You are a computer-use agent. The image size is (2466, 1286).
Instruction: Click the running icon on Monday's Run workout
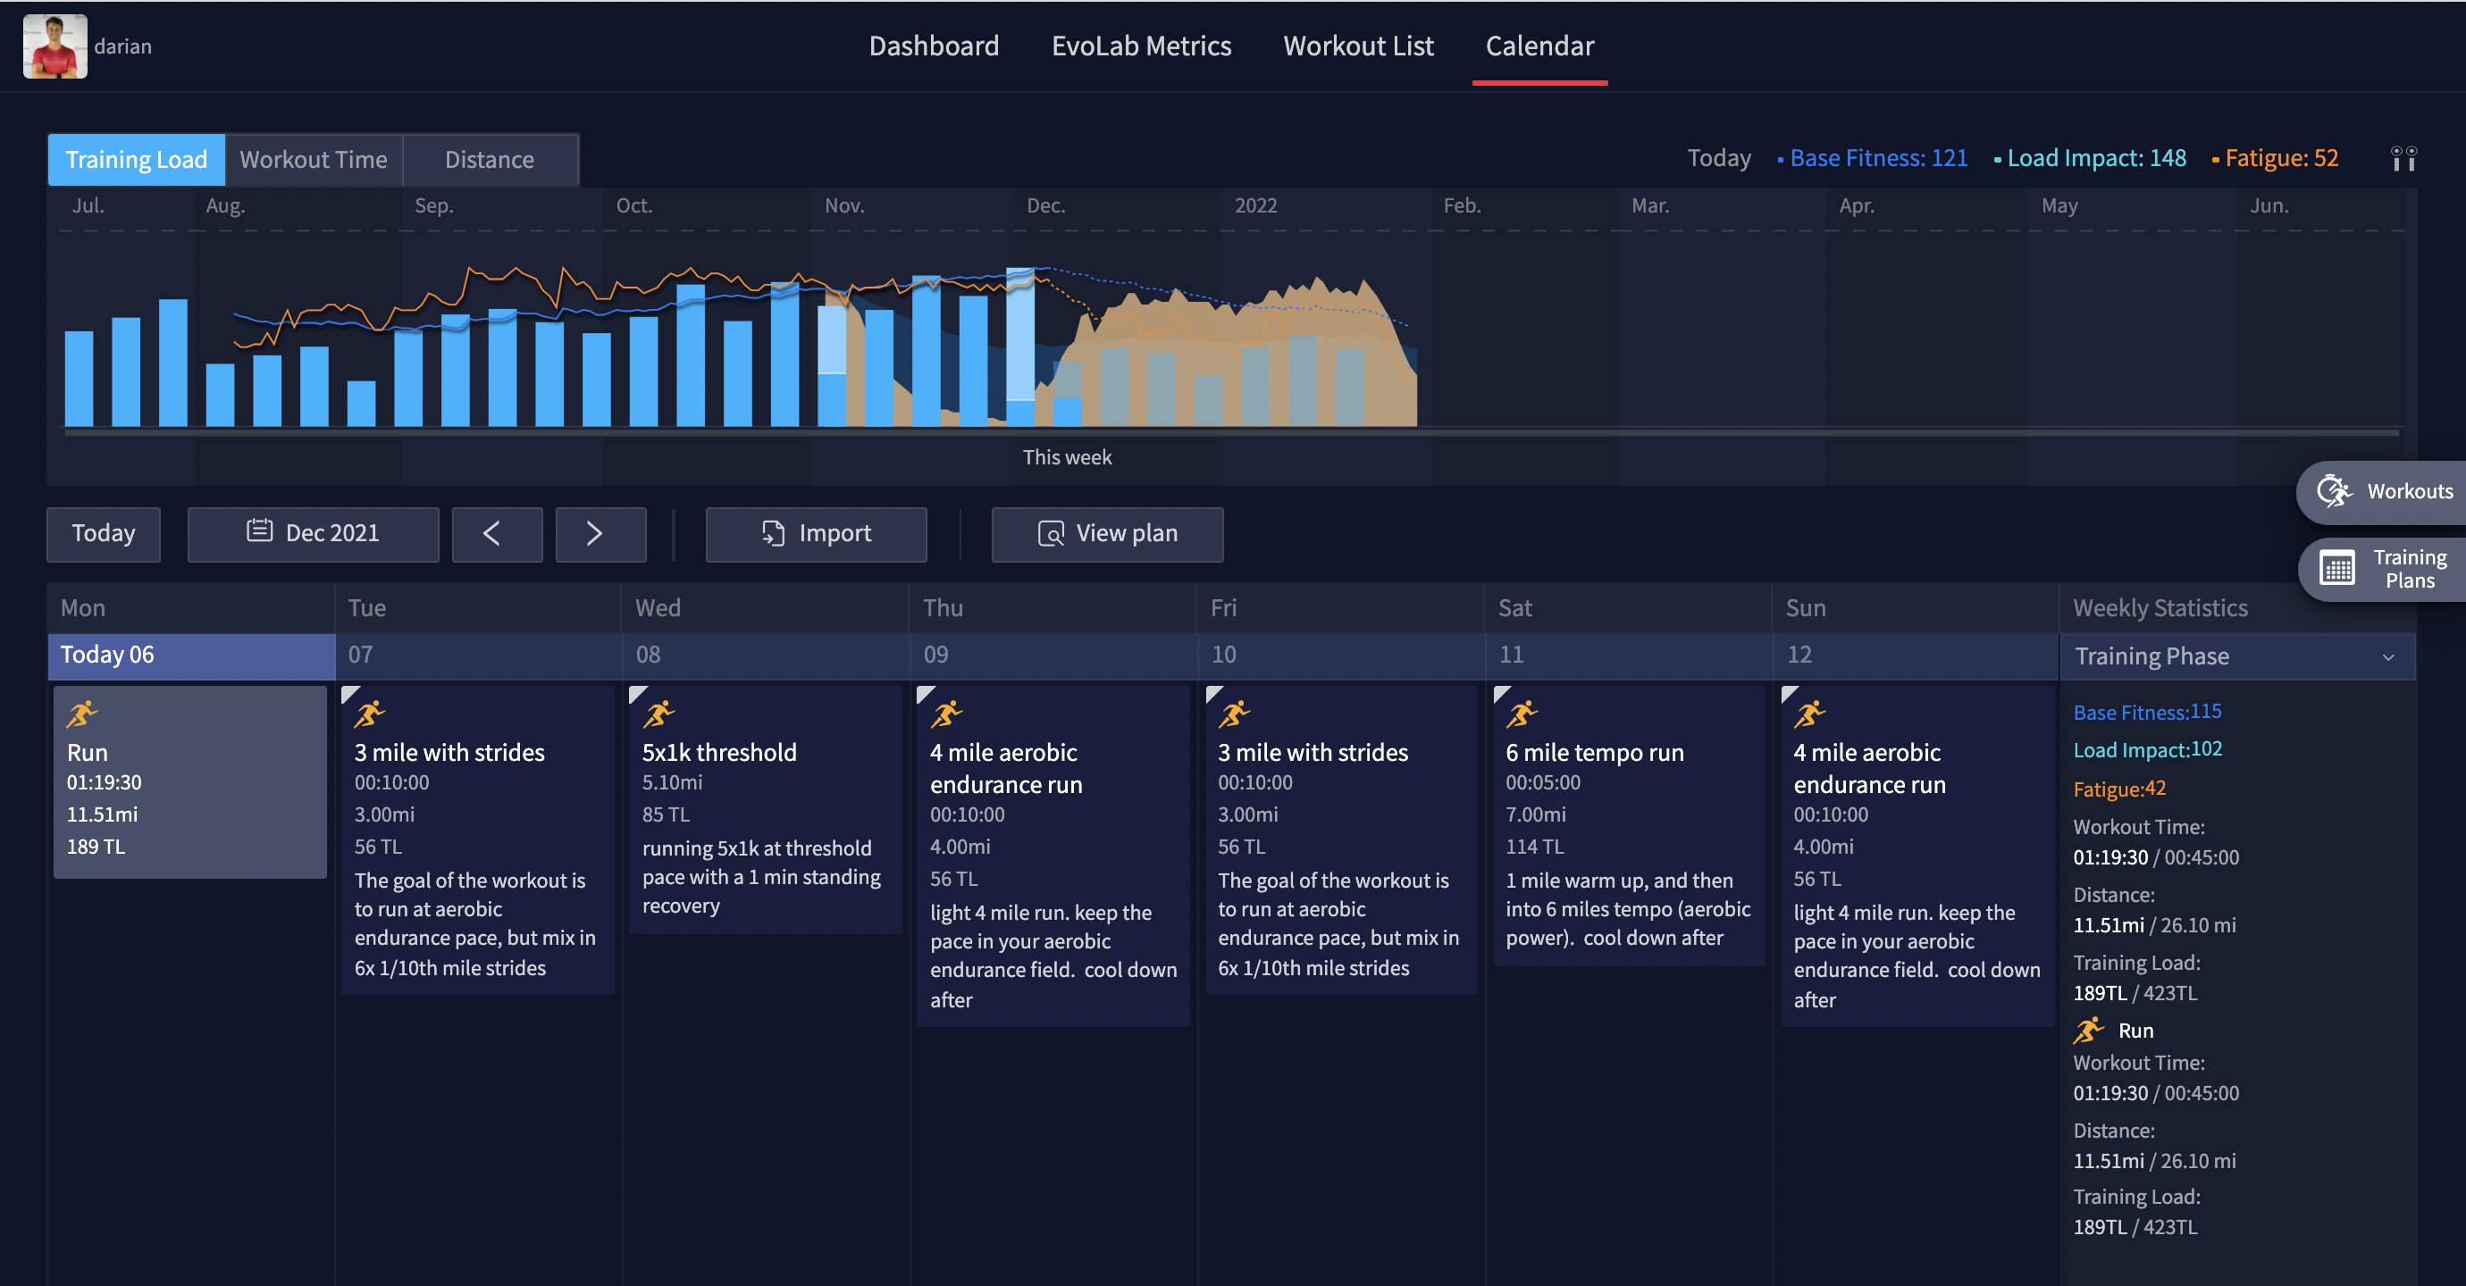(82, 714)
